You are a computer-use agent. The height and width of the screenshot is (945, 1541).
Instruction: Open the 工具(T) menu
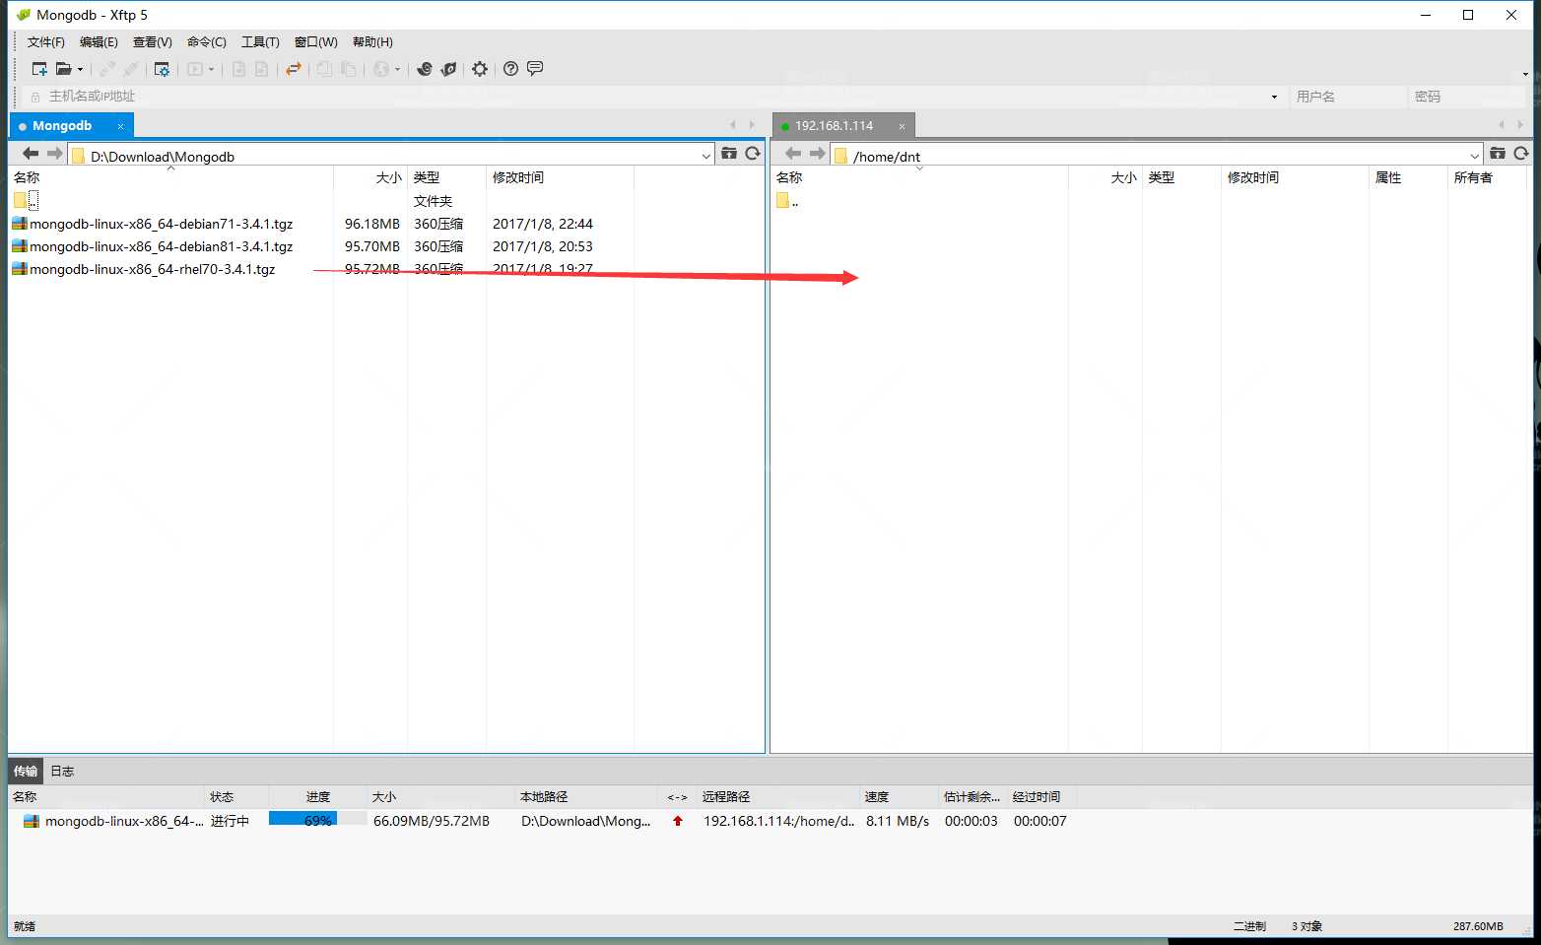260,42
